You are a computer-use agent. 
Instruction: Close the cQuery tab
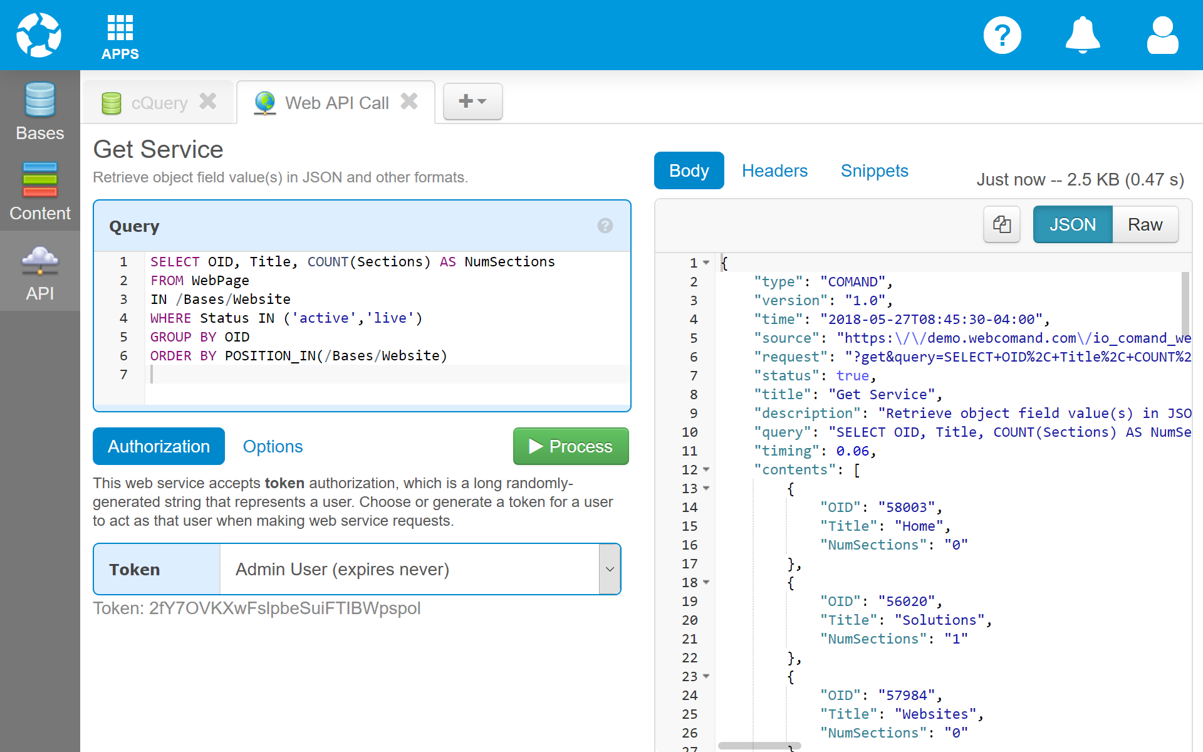tap(208, 101)
